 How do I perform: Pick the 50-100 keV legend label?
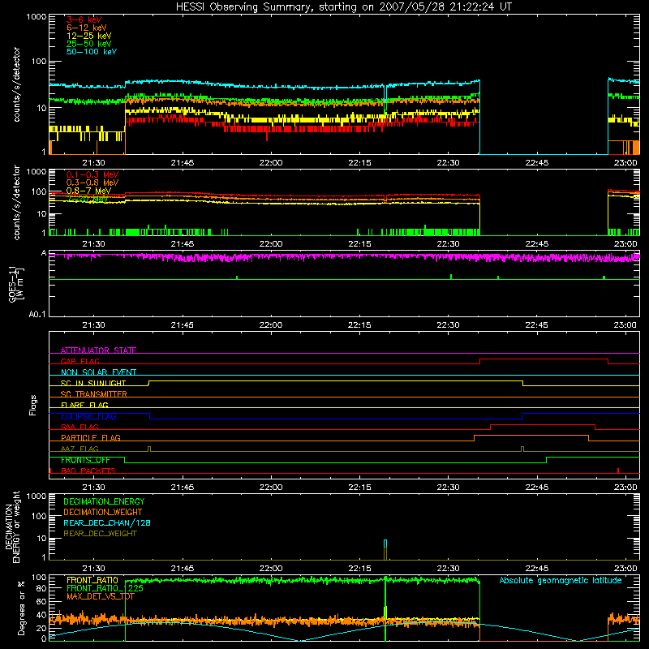click(92, 52)
